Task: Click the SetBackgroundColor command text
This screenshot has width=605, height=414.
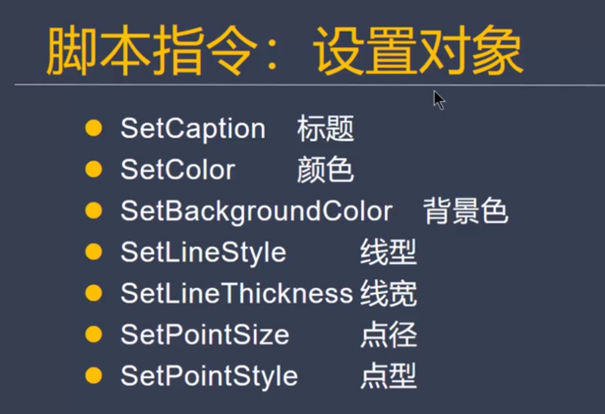Action: [256, 211]
